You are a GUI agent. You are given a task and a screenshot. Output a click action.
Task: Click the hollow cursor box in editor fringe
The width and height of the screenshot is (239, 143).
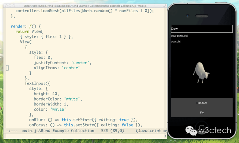[x=7, y=68]
